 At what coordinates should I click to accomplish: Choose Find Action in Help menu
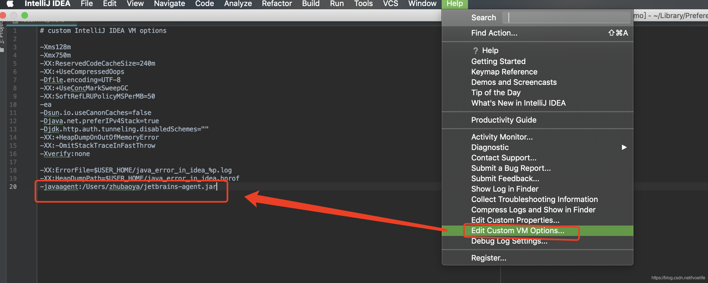point(537,33)
